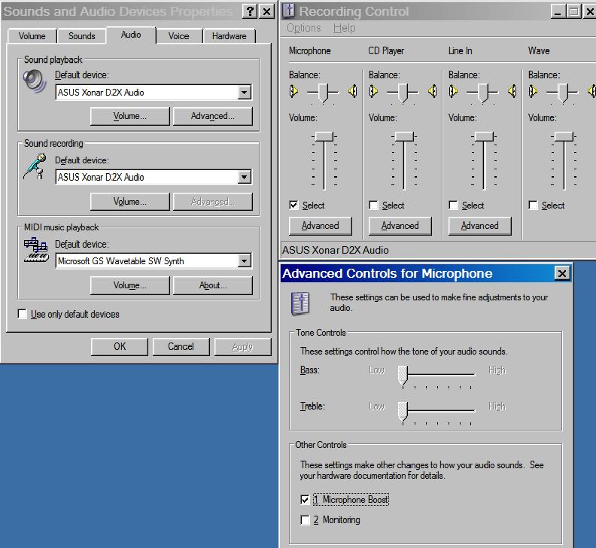This screenshot has height=548, width=596.
Task: Open Advanced for CD Player channel
Action: [x=400, y=226]
